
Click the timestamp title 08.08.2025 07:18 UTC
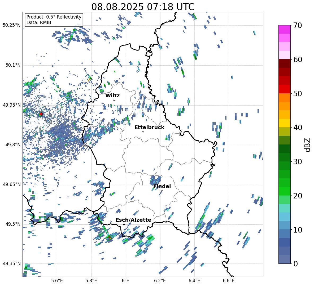click(143, 7)
